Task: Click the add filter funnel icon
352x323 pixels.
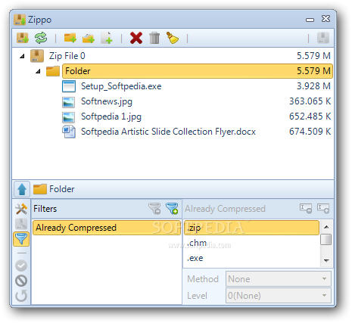Action: (x=172, y=209)
